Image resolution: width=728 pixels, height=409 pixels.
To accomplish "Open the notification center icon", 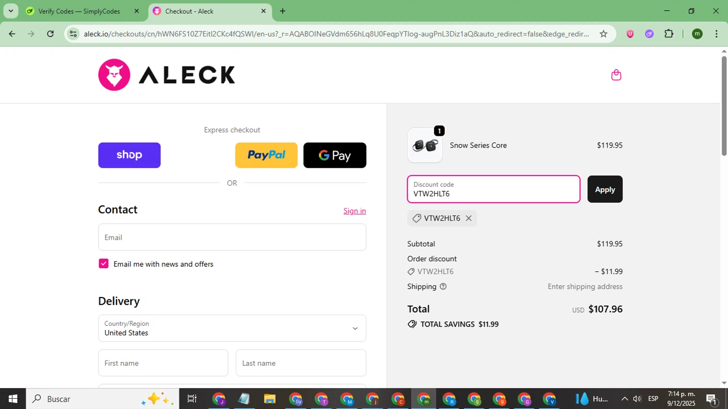I will pyautogui.click(x=712, y=399).
